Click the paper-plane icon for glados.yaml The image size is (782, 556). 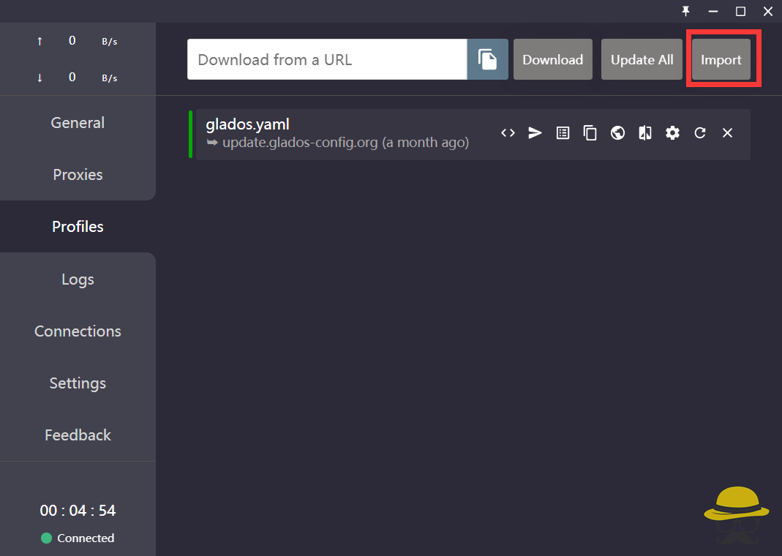click(x=535, y=133)
